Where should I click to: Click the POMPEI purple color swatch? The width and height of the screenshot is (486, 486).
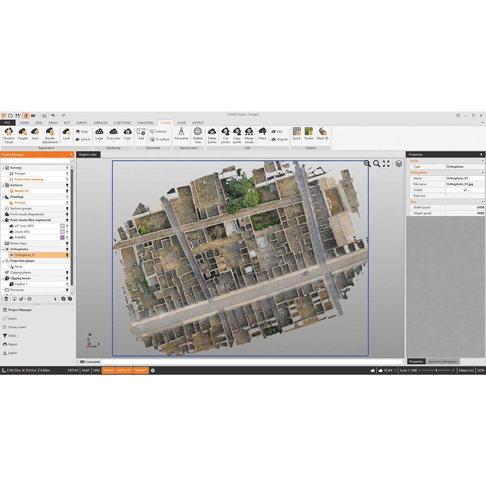pos(62,238)
